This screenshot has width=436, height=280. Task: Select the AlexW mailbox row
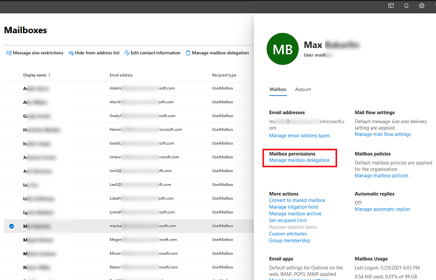(129, 102)
